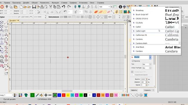Click the question mark help button
Screen dimensions: 188x105
click(153, 90)
